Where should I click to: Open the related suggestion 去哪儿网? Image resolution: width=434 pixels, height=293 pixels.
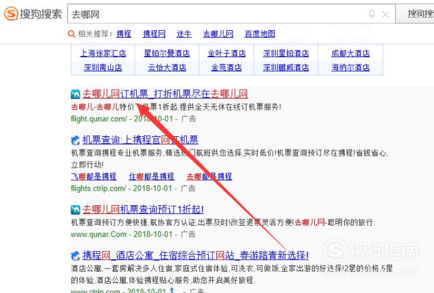(218, 34)
